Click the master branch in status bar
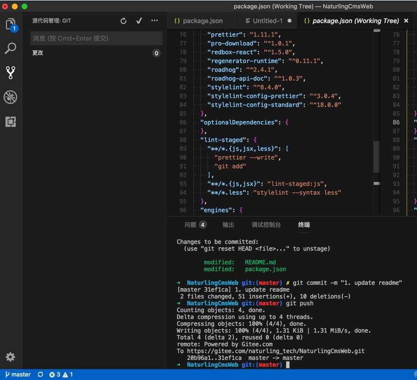The height and width of the screenshot is (380, 417). point(18,375)
